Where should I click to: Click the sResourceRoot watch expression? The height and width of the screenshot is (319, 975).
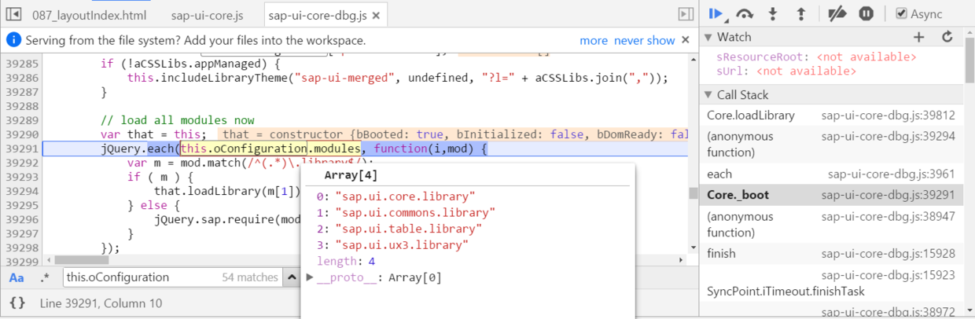[816, 57]
